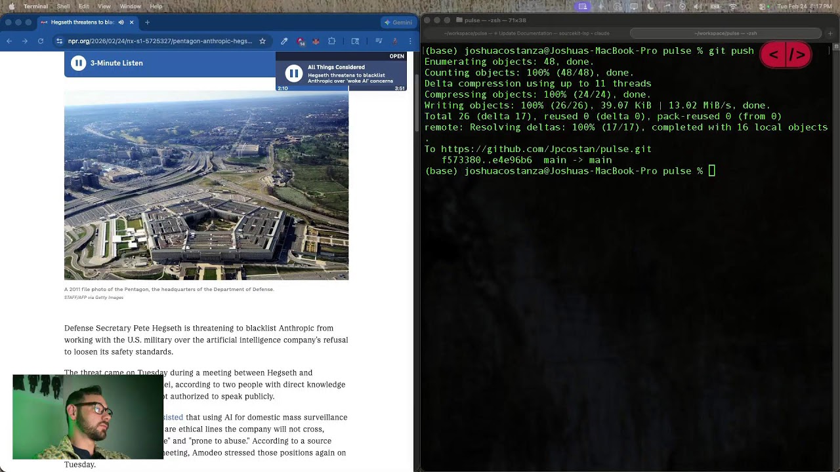This screenshot has height=472, width=840.
Task: Reload the NPR page
Action: coord(41,41)
